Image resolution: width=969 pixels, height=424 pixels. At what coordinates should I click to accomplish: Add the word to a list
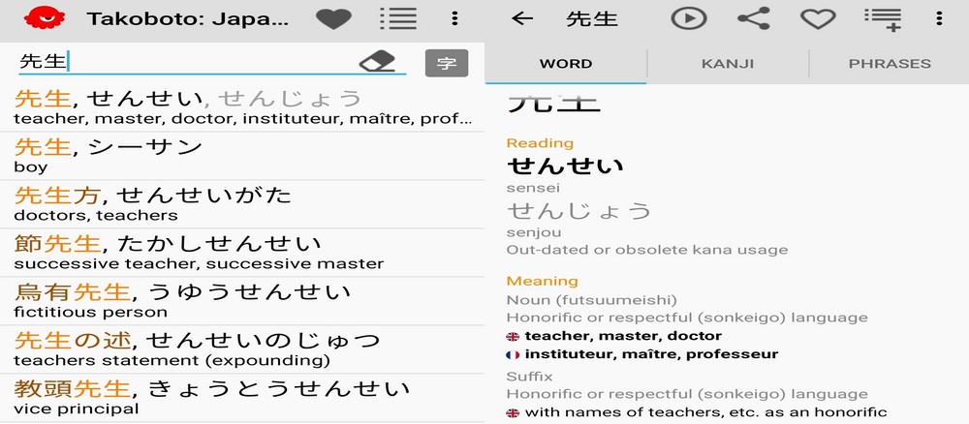click(x=881, y=18)
